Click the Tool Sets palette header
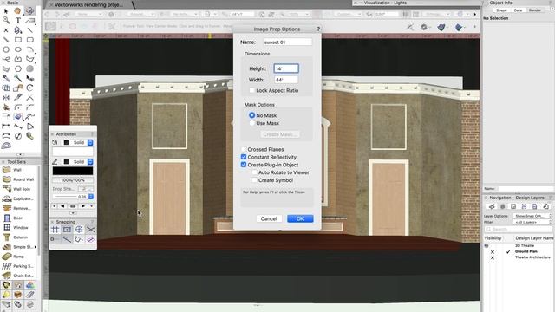555x312 pixels. pyautogui.click(x=16, y=162)
